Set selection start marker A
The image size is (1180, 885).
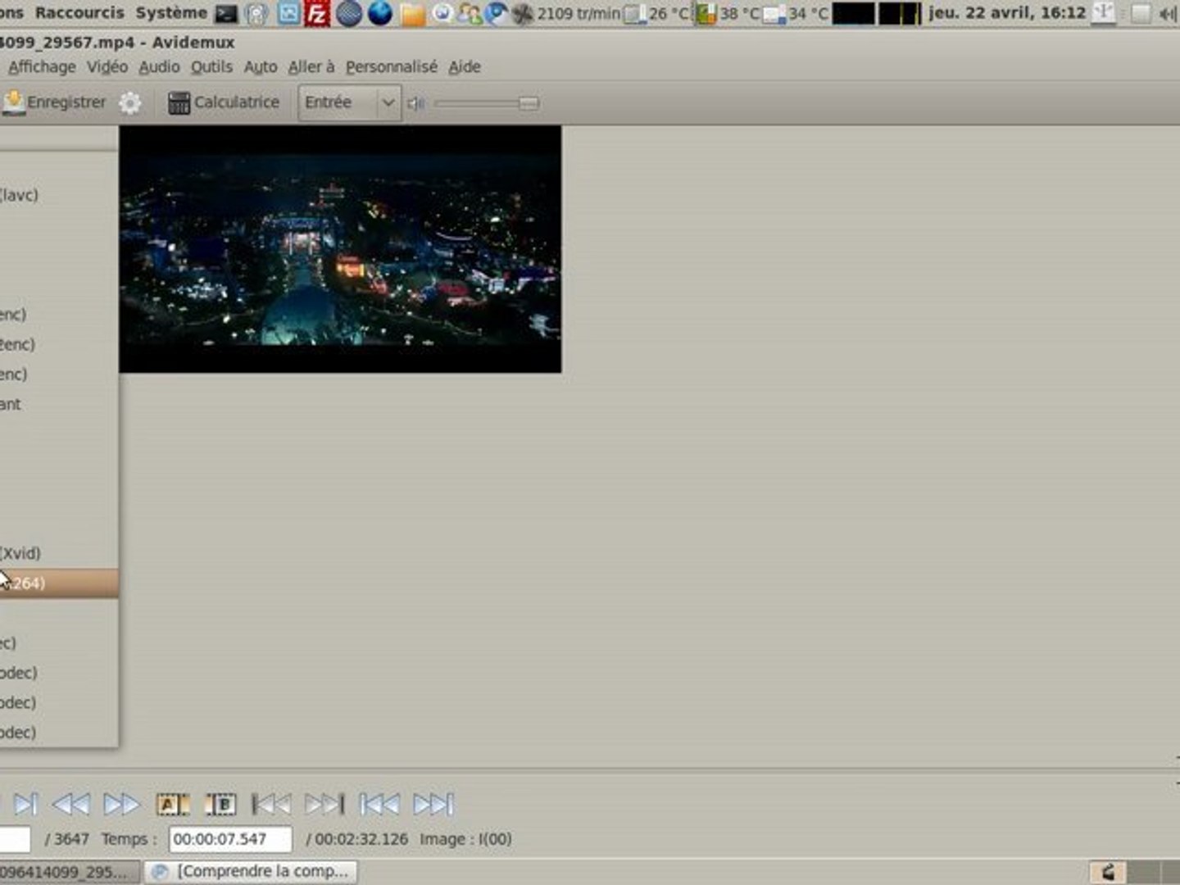(x=172, y=805)
